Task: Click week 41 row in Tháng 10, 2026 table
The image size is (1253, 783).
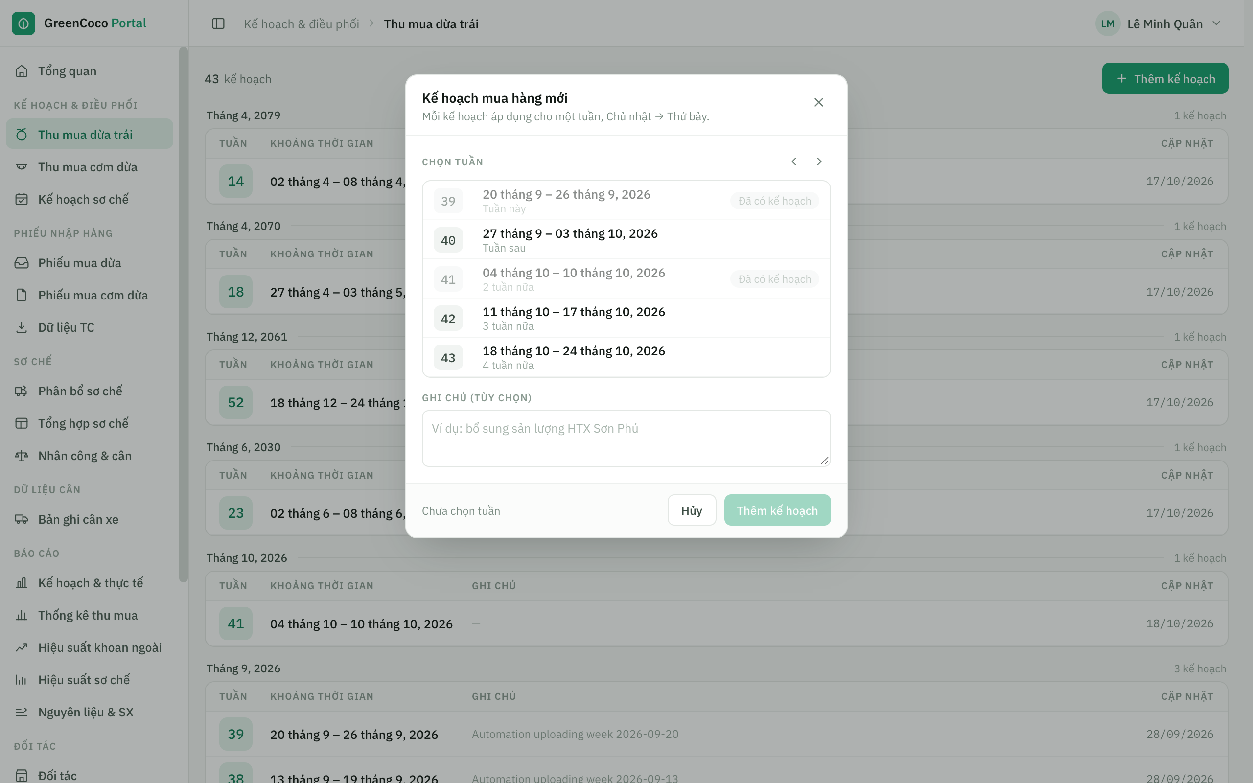Action: 716,623
